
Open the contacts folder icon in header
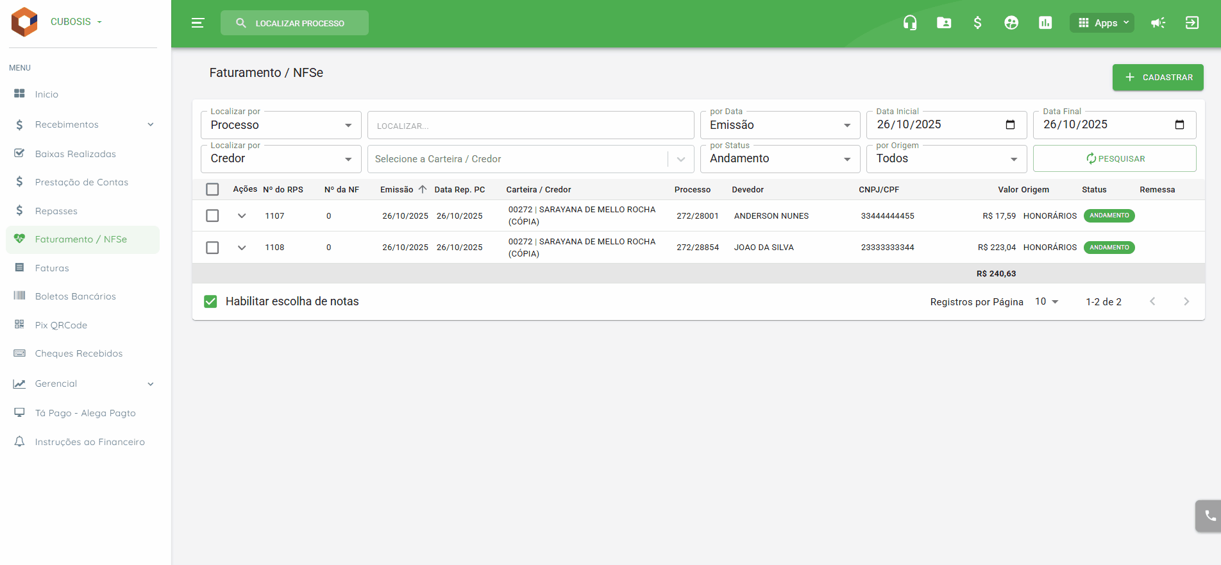pos(944,23)
